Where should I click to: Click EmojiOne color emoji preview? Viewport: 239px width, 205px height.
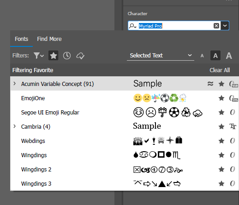coord(160,98)
